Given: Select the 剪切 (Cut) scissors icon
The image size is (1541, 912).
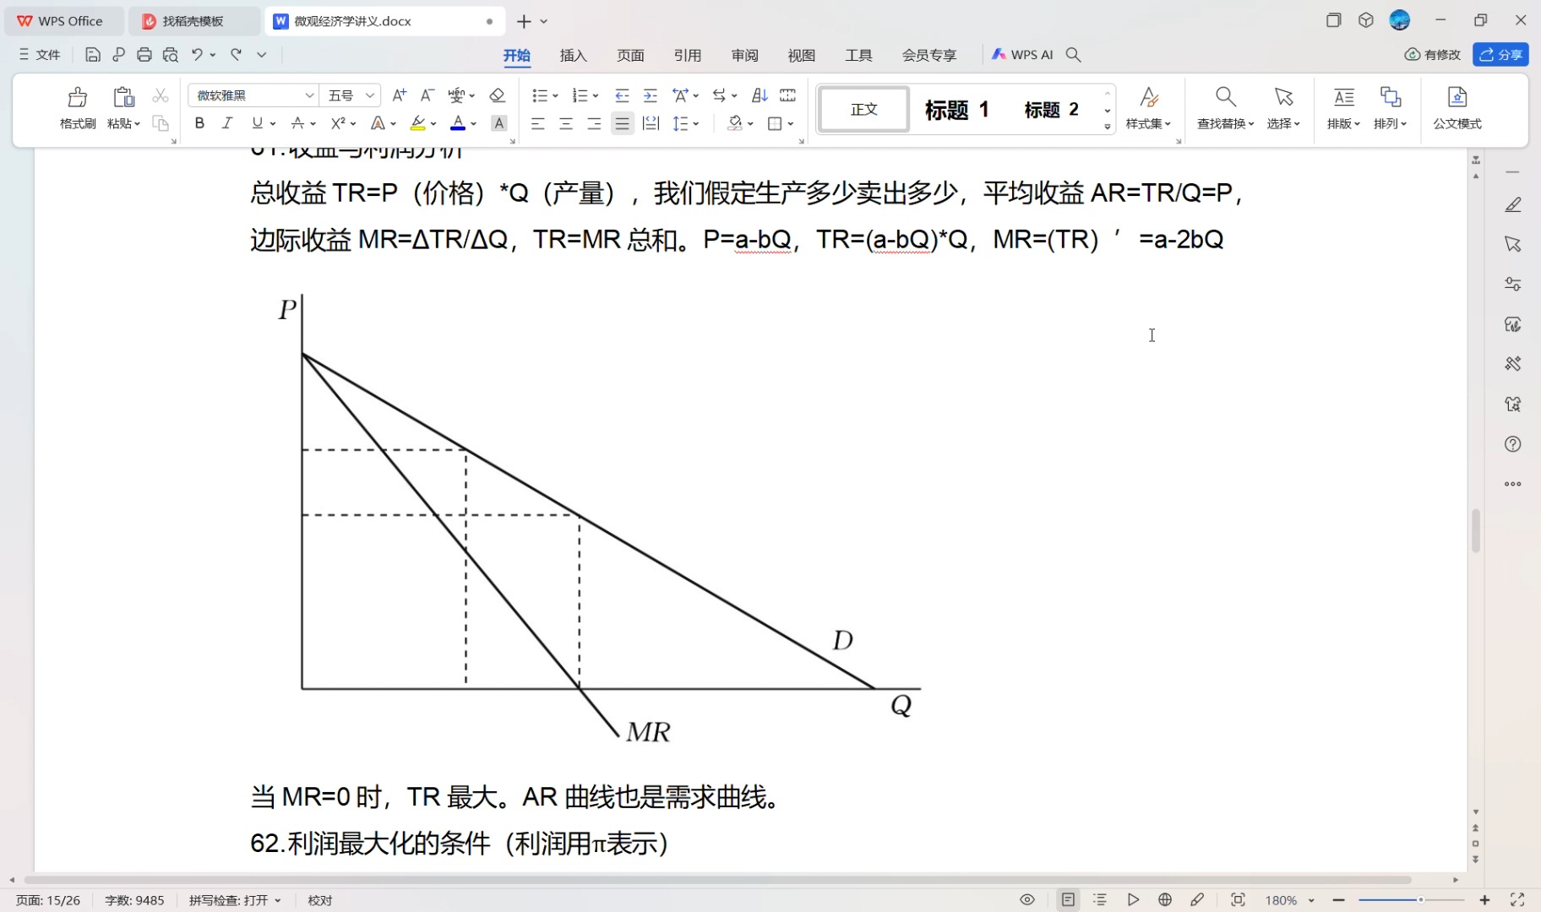Looking at the screenshot, I should click(161, 95).
